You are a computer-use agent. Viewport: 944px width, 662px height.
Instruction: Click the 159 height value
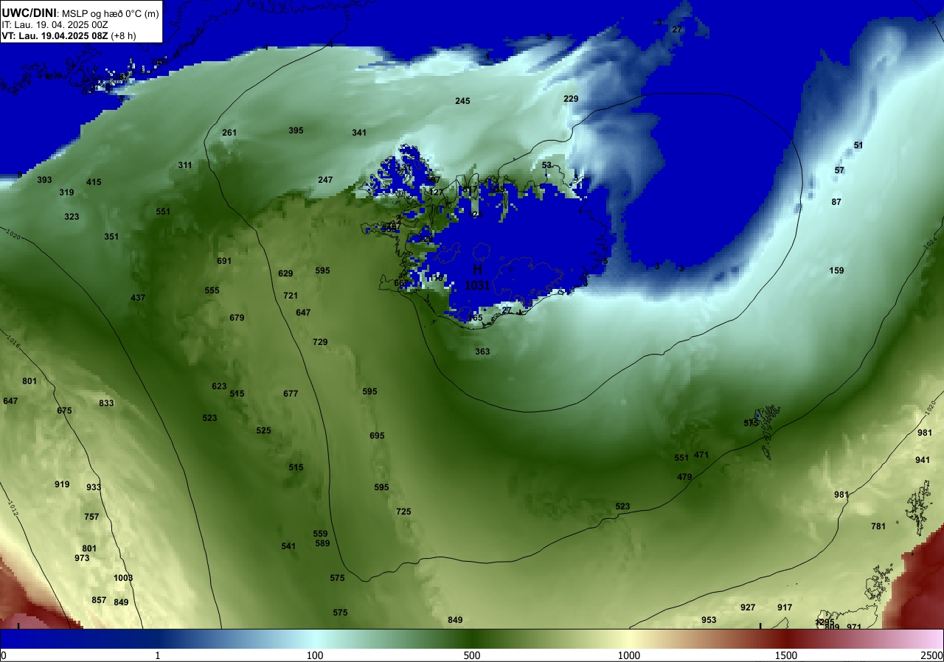836,271
